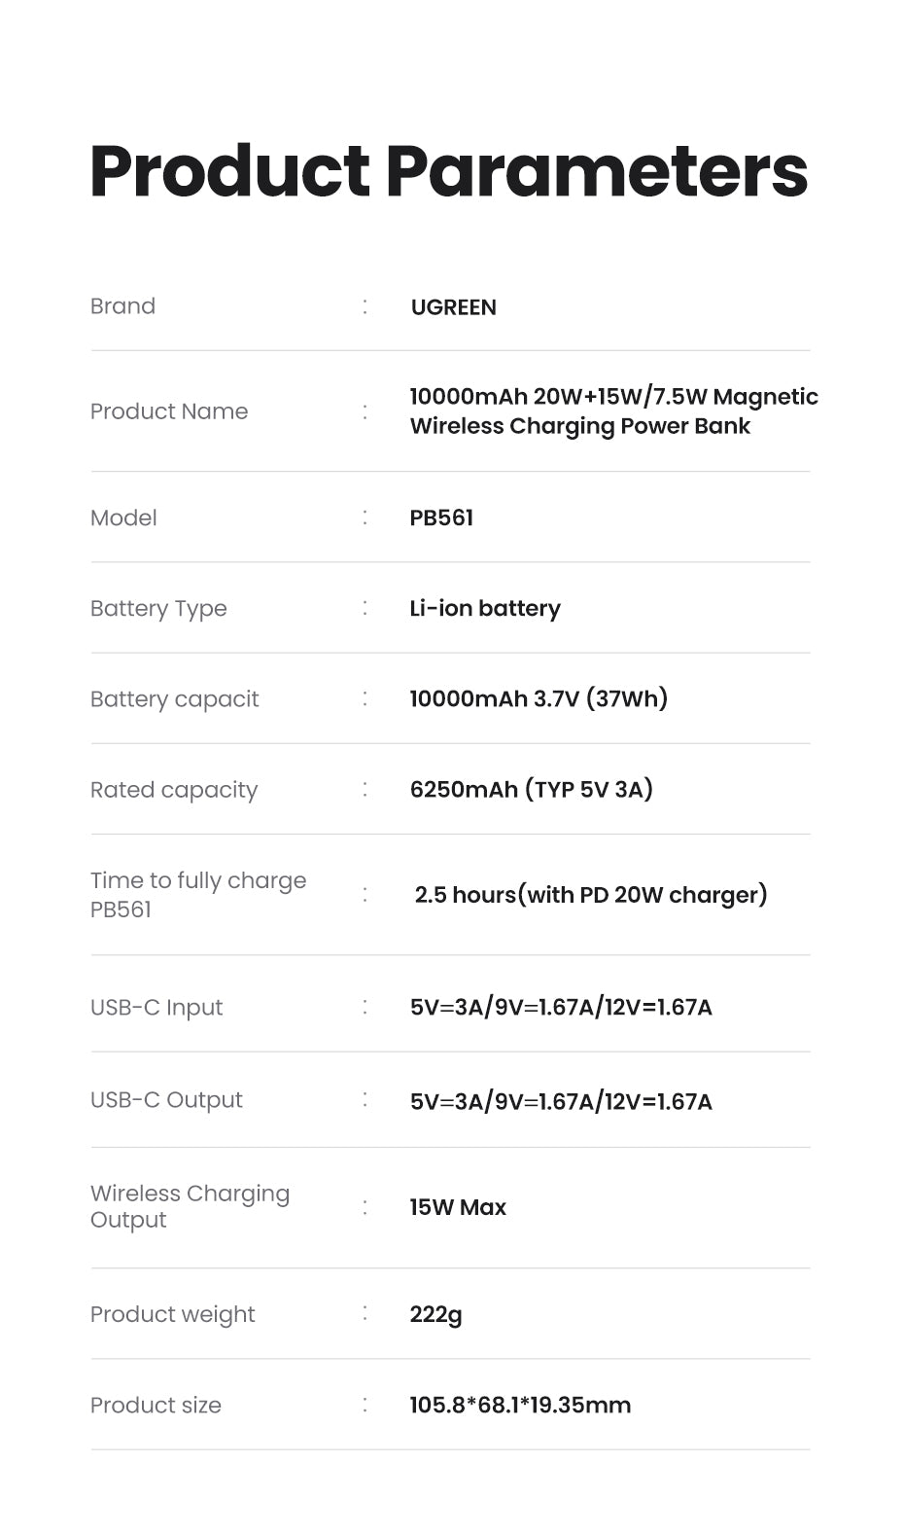
Task: Click the USB-C Output voltage values
Action: tap(561, 1101)
